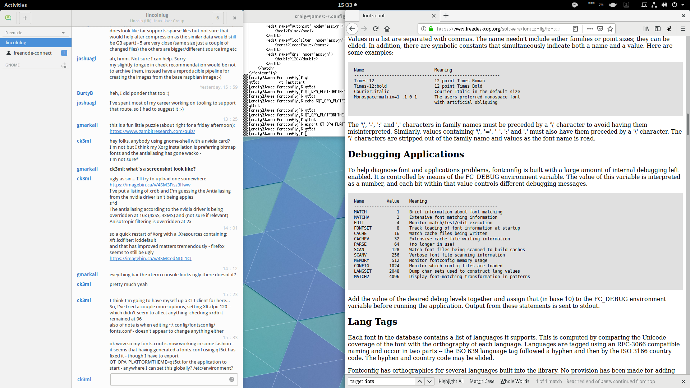The image size is (690, 388).
Task: Toggle Whole Words in find bar
Action: click(515, 382)
